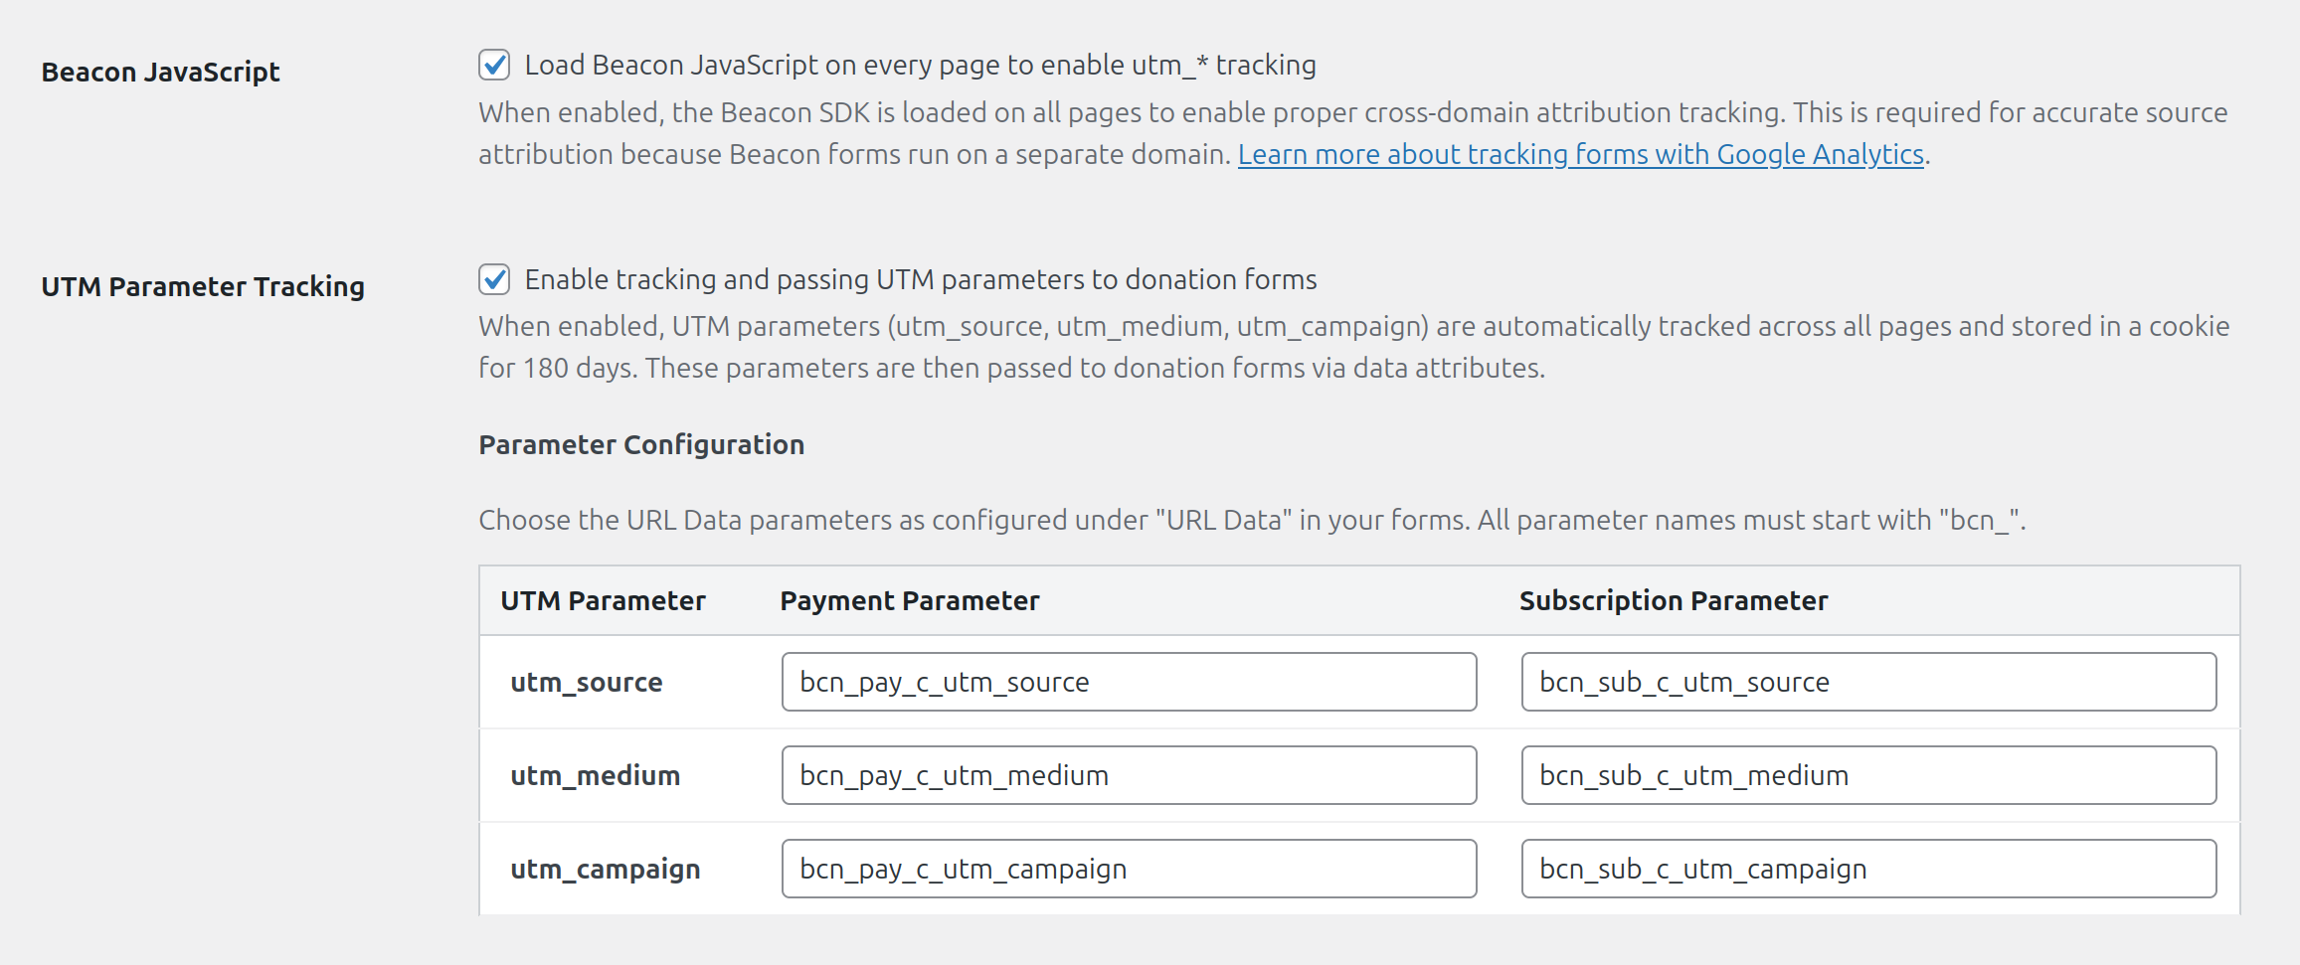2300x965 pixels.
Task: Click the Subscription Parameter column header
Action: pos(1672,600)
